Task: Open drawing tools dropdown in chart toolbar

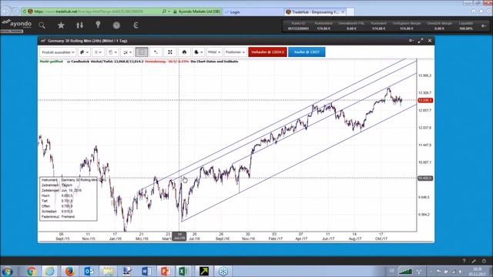Action: click(112, 52)
